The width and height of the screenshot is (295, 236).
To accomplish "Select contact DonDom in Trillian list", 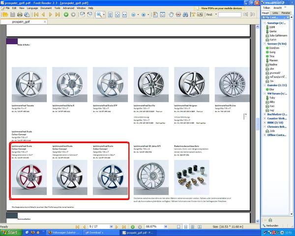I will tap(273, 48).
